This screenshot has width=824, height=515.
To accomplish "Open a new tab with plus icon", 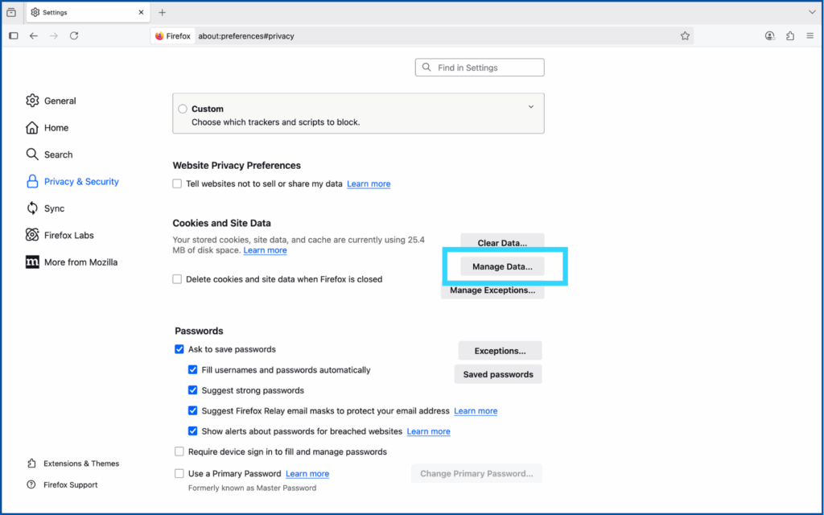I will [163, 13].
